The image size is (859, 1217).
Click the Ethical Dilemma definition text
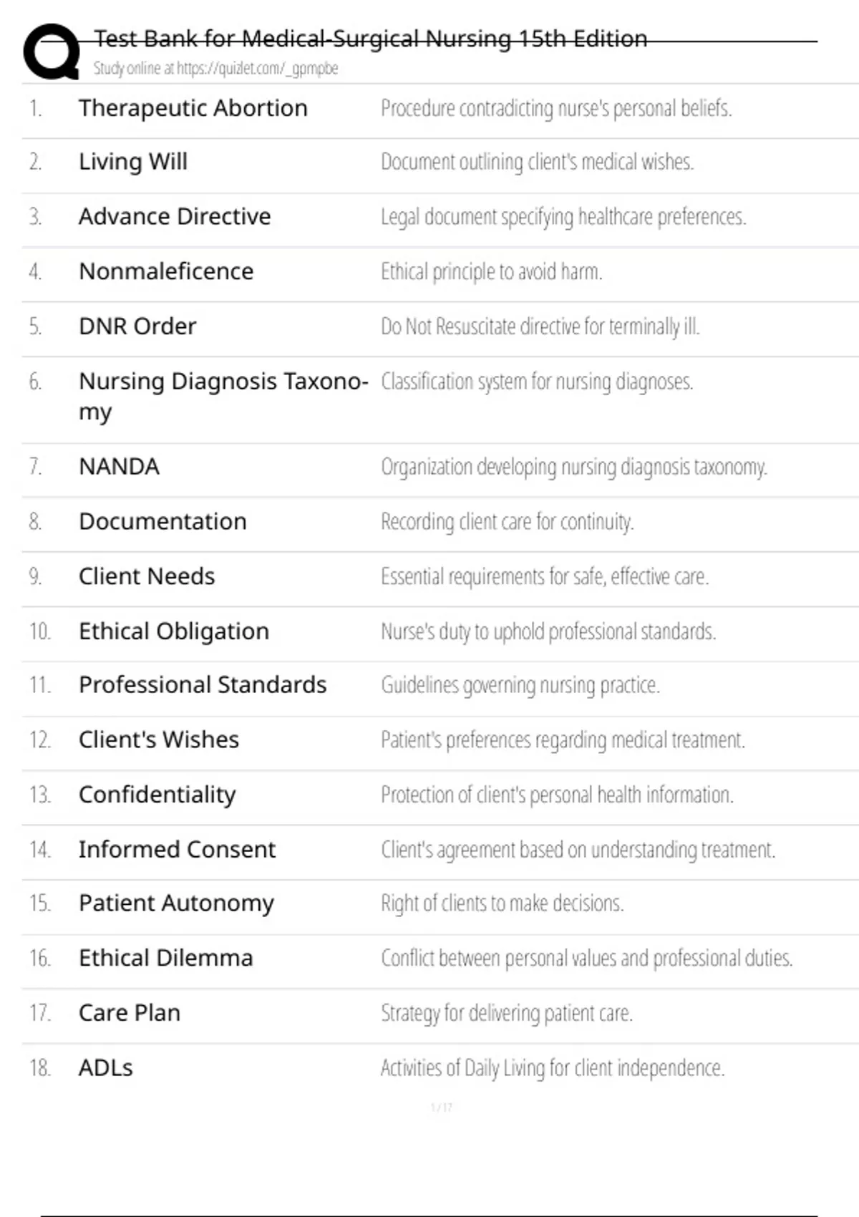coord(587,958)
